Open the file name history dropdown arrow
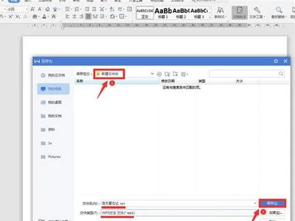The image size is (295, 221). coord(255,203)
